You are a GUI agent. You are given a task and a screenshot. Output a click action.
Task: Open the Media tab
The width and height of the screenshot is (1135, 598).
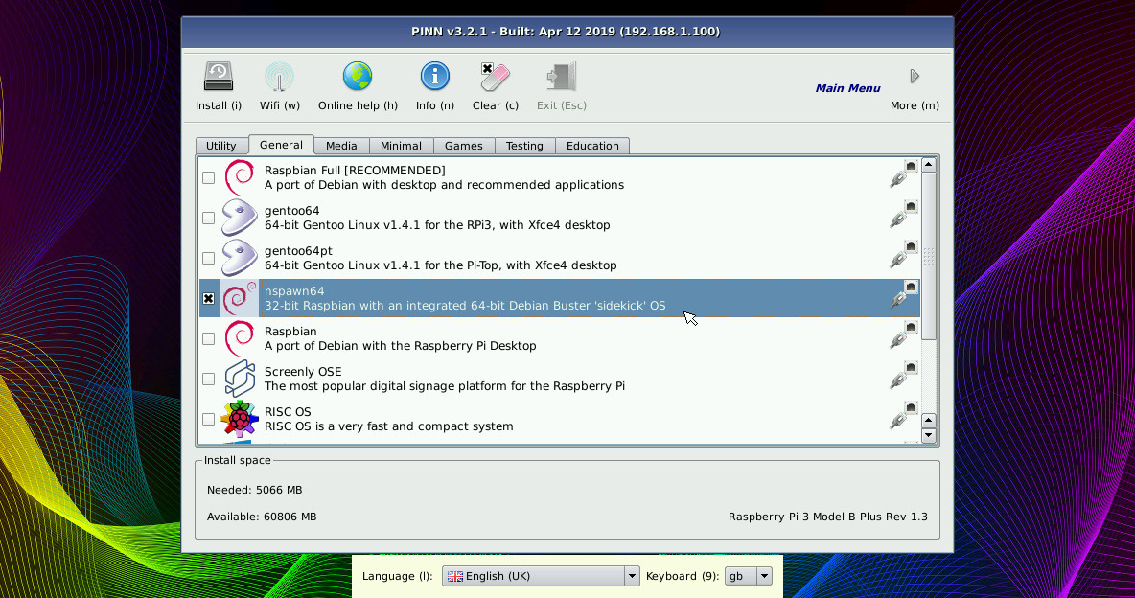pos(341,146)
